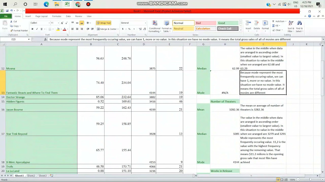Screen dimensions: 325x182
Task: Open the font color dropdown arrow
Action: point(67,29)
